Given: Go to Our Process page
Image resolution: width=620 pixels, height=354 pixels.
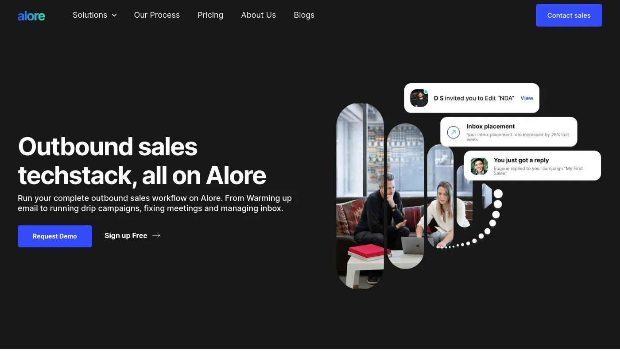Looking at the screenshot, I should 157,15.
